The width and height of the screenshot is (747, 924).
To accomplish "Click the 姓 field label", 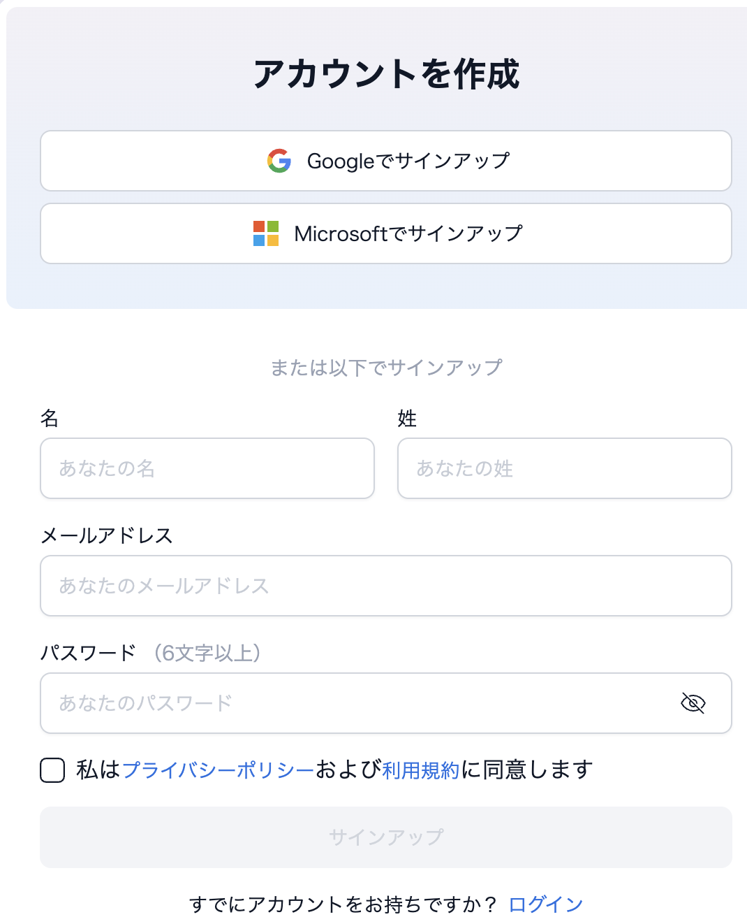I will 407,419.
